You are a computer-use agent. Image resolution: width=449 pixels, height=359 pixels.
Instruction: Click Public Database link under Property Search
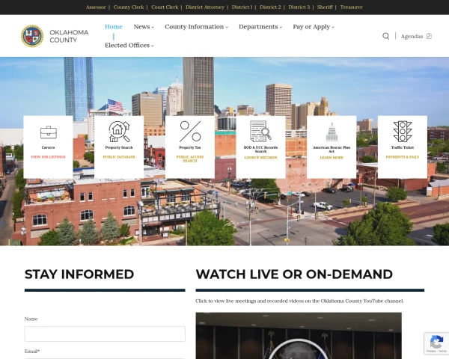[119, 157]
